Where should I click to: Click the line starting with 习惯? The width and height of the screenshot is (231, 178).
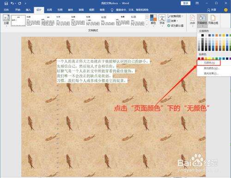point(91,80)
